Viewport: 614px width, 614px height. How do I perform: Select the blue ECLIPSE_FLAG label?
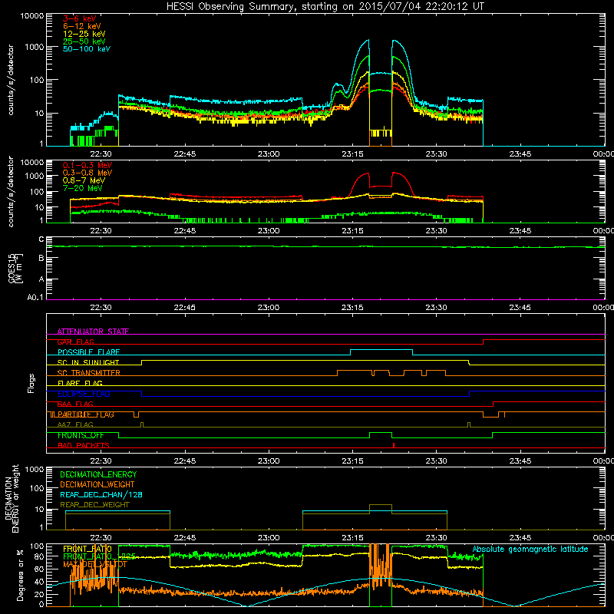click(x=84, y=394)
